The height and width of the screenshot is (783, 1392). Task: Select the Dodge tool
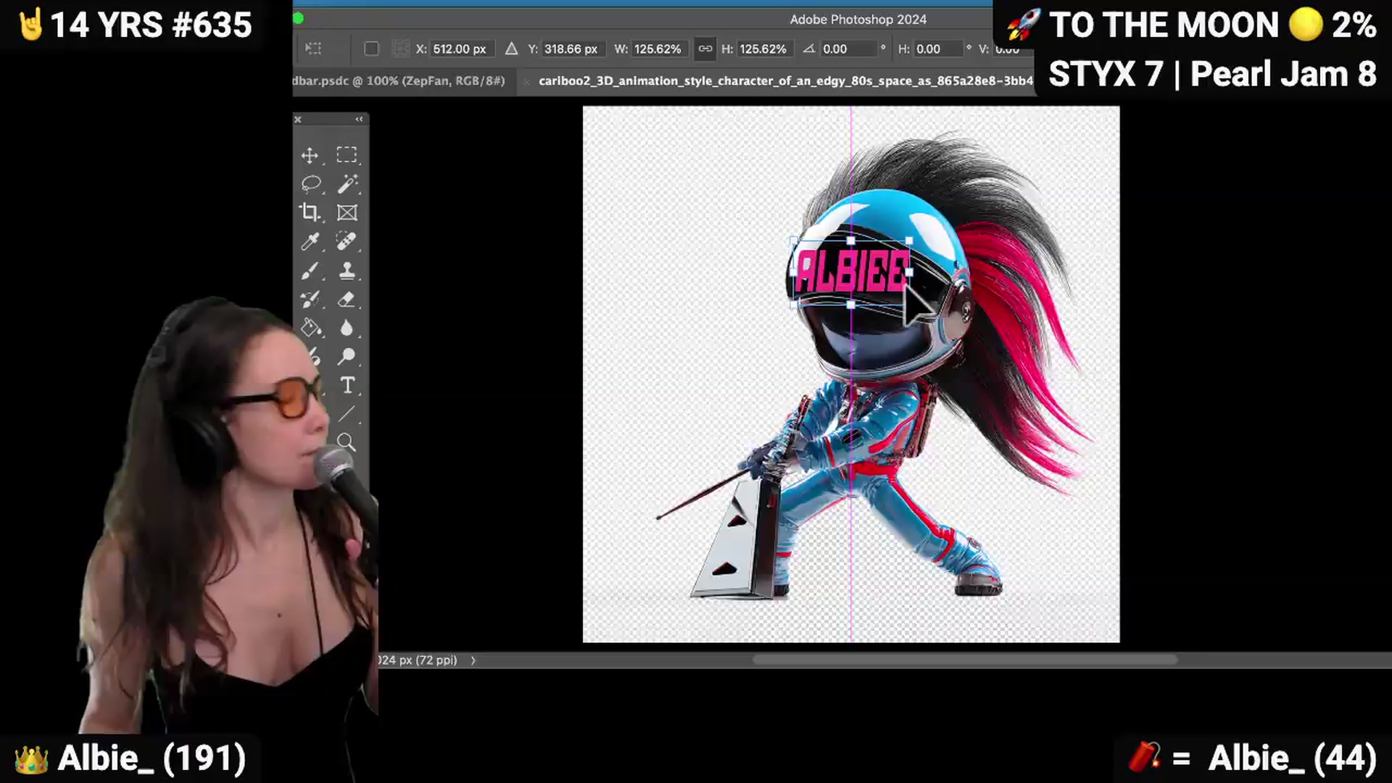click(347, 356)
